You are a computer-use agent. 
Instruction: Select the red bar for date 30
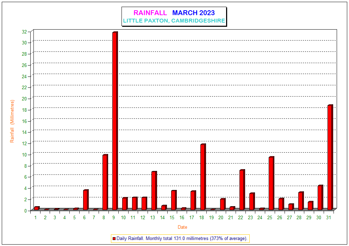[320, 198]
